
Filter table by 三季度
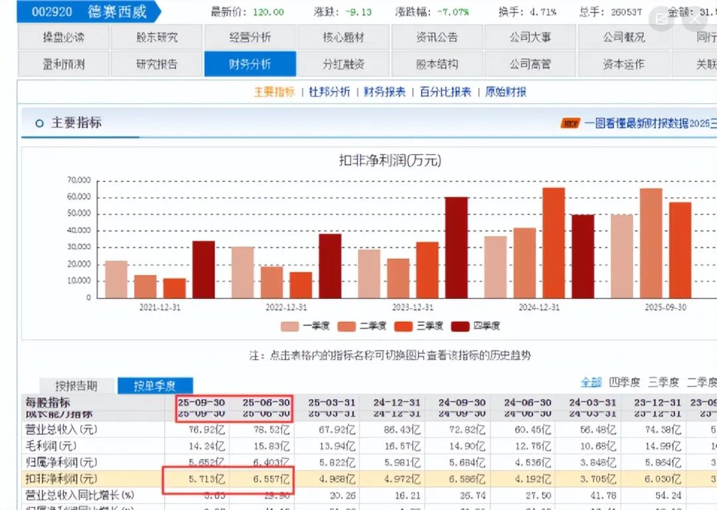[x=663, y=382]
